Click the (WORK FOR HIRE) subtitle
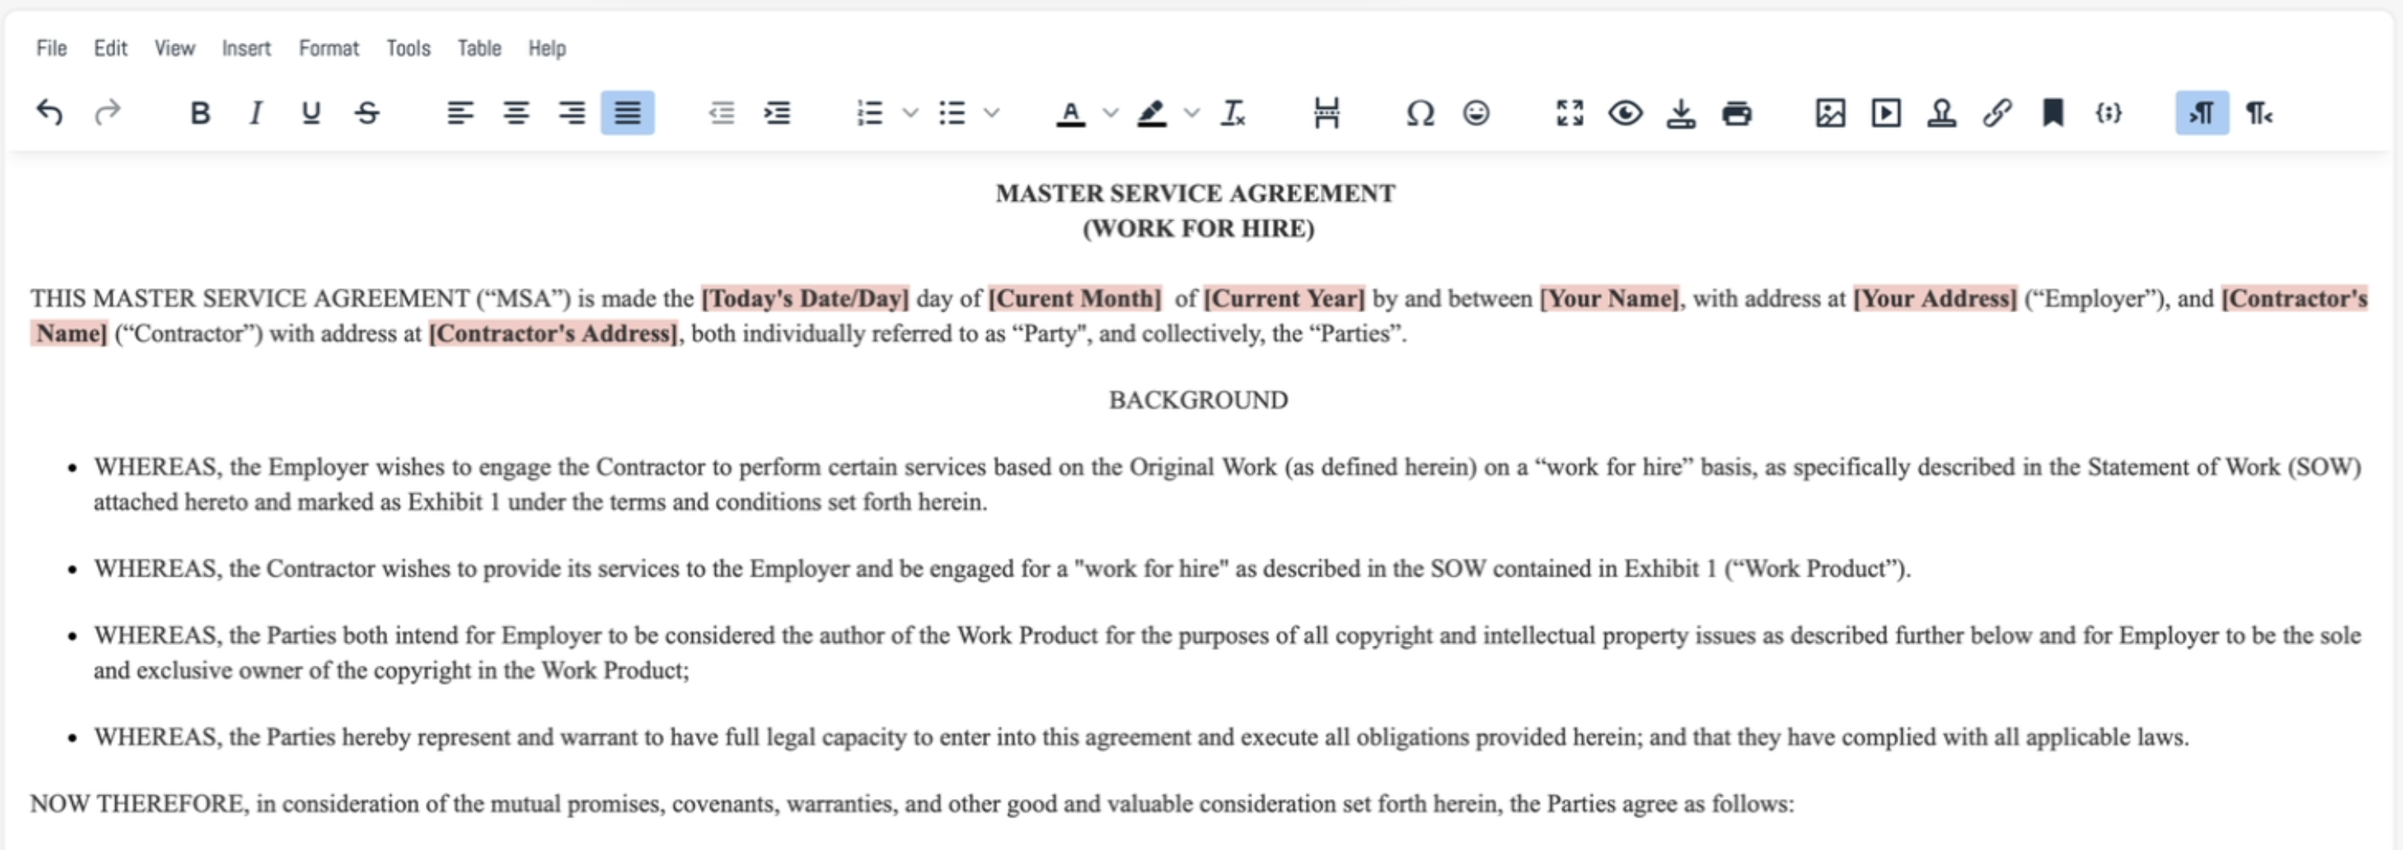Screen dimensions: 2403x850 click(x=1198, y=229)
